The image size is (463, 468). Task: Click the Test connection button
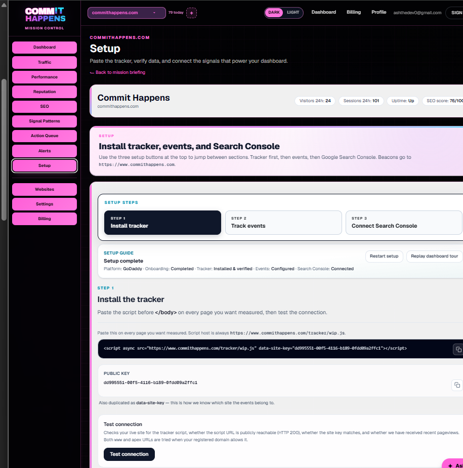tap(129, 454)
